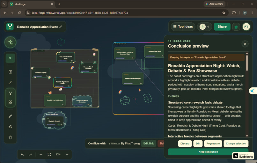The image size is (257, 163).
Task: Select the pointer select tool
Action: 10,58
